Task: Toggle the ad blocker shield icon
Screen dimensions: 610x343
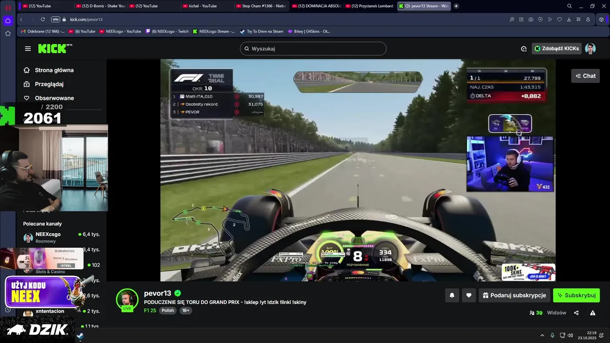Action: pyautogui.click(x=540, y=20)
